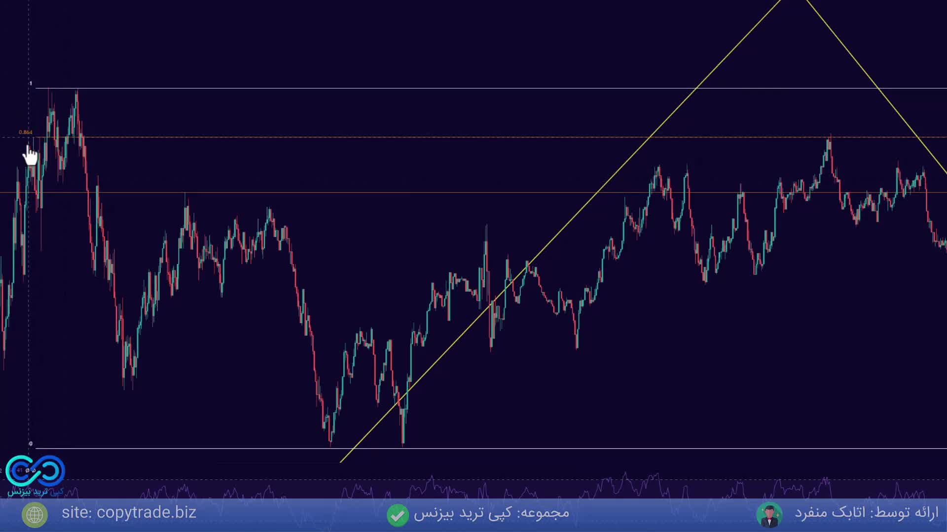This screenshot has height=532, width=947.
Task: Select the 0.864 Fibonacci level label
Action: [x=25, y=132]
